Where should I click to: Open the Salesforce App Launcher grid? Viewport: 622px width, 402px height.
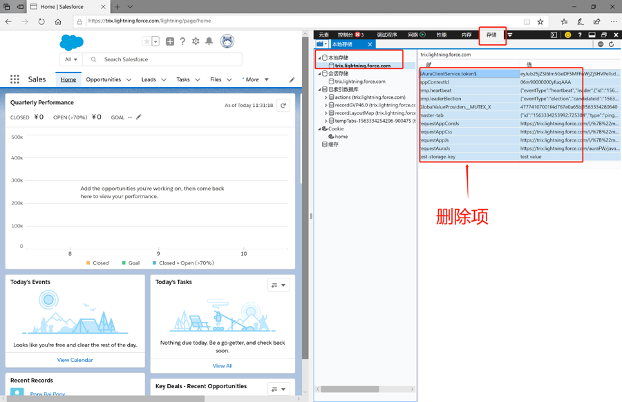(15, 79)
